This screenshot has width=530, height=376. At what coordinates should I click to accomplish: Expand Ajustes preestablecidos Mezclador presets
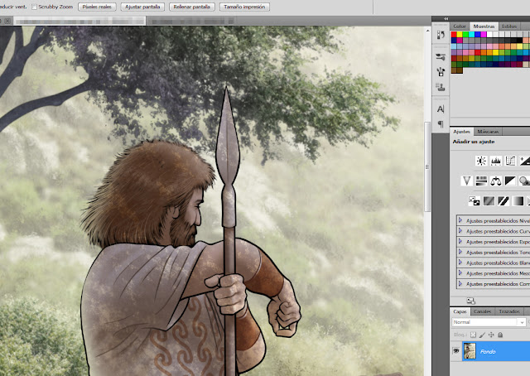[460, 272]
